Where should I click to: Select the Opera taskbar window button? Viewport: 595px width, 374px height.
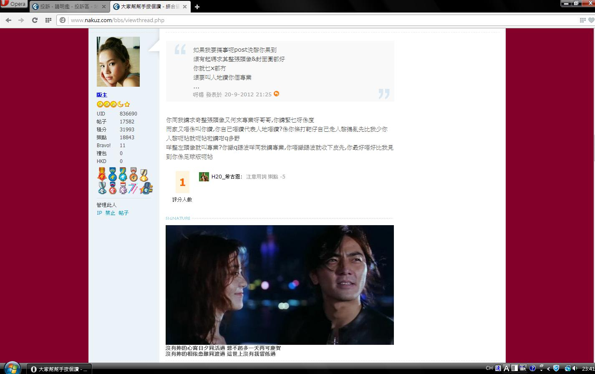coord(59,369)
